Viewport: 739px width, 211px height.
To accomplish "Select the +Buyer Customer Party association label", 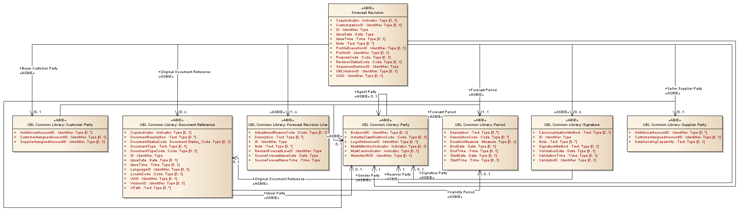I will 38,68.
